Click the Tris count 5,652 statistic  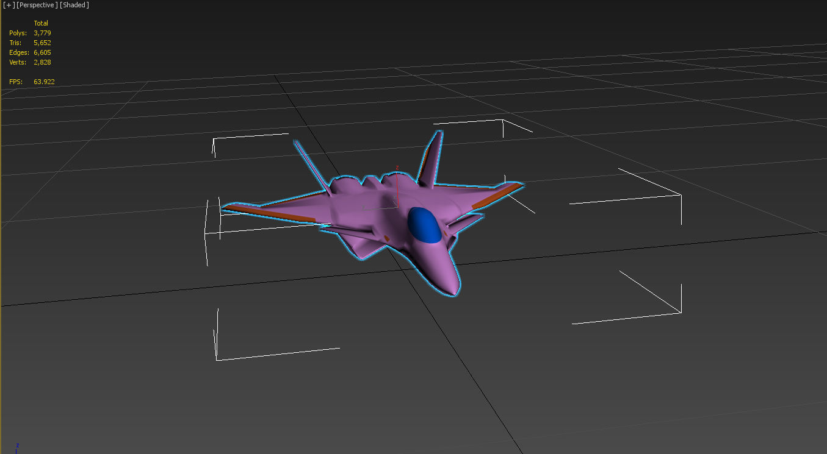coord(43,43)
